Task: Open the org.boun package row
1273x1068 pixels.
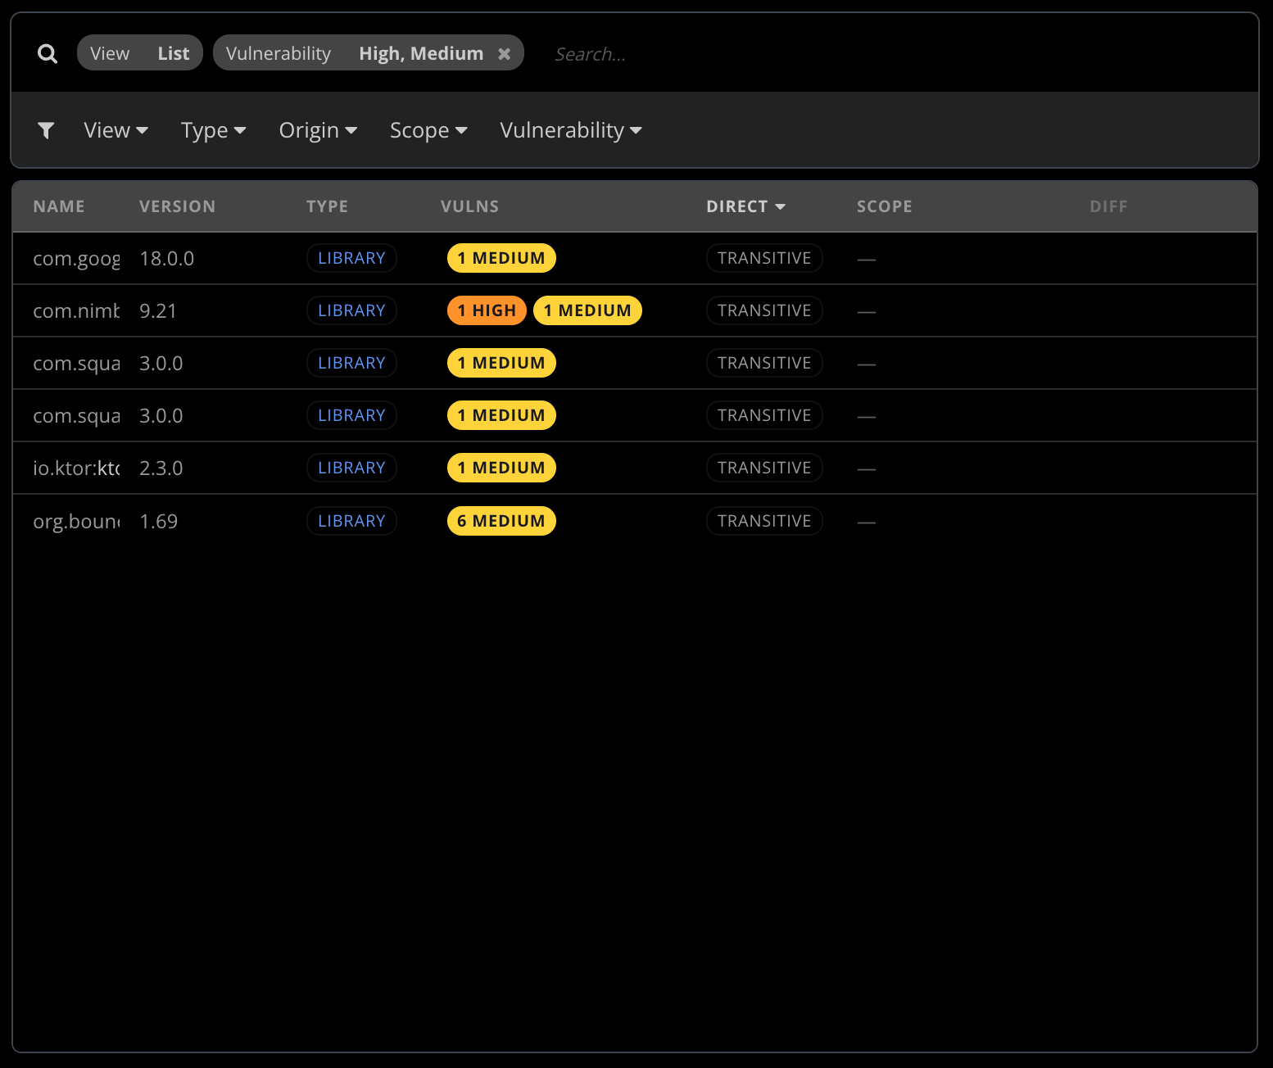Action: (x=635, y=521)
